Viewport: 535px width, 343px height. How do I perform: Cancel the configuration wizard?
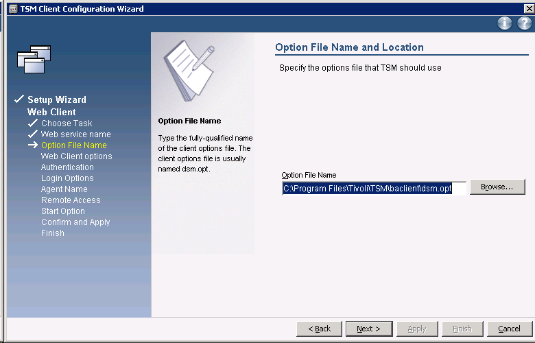click(509, 329)
